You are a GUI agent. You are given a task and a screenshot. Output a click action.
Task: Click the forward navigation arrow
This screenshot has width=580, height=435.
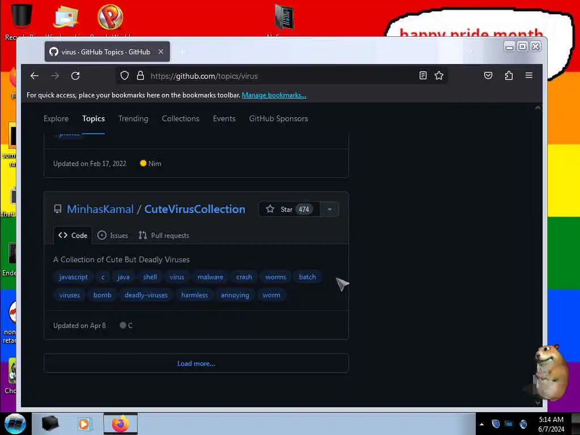click(55, 76)
